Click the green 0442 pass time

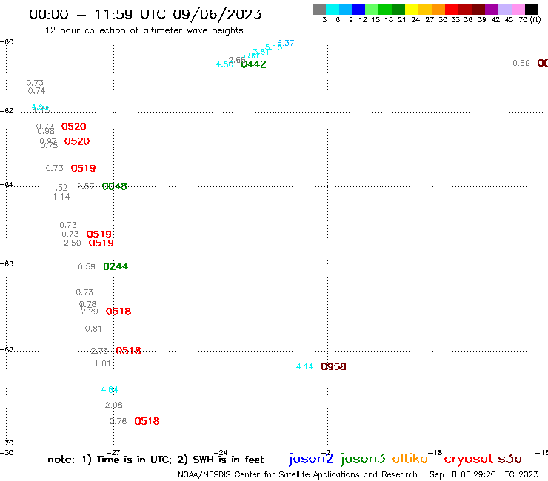(x=254, y=64)
